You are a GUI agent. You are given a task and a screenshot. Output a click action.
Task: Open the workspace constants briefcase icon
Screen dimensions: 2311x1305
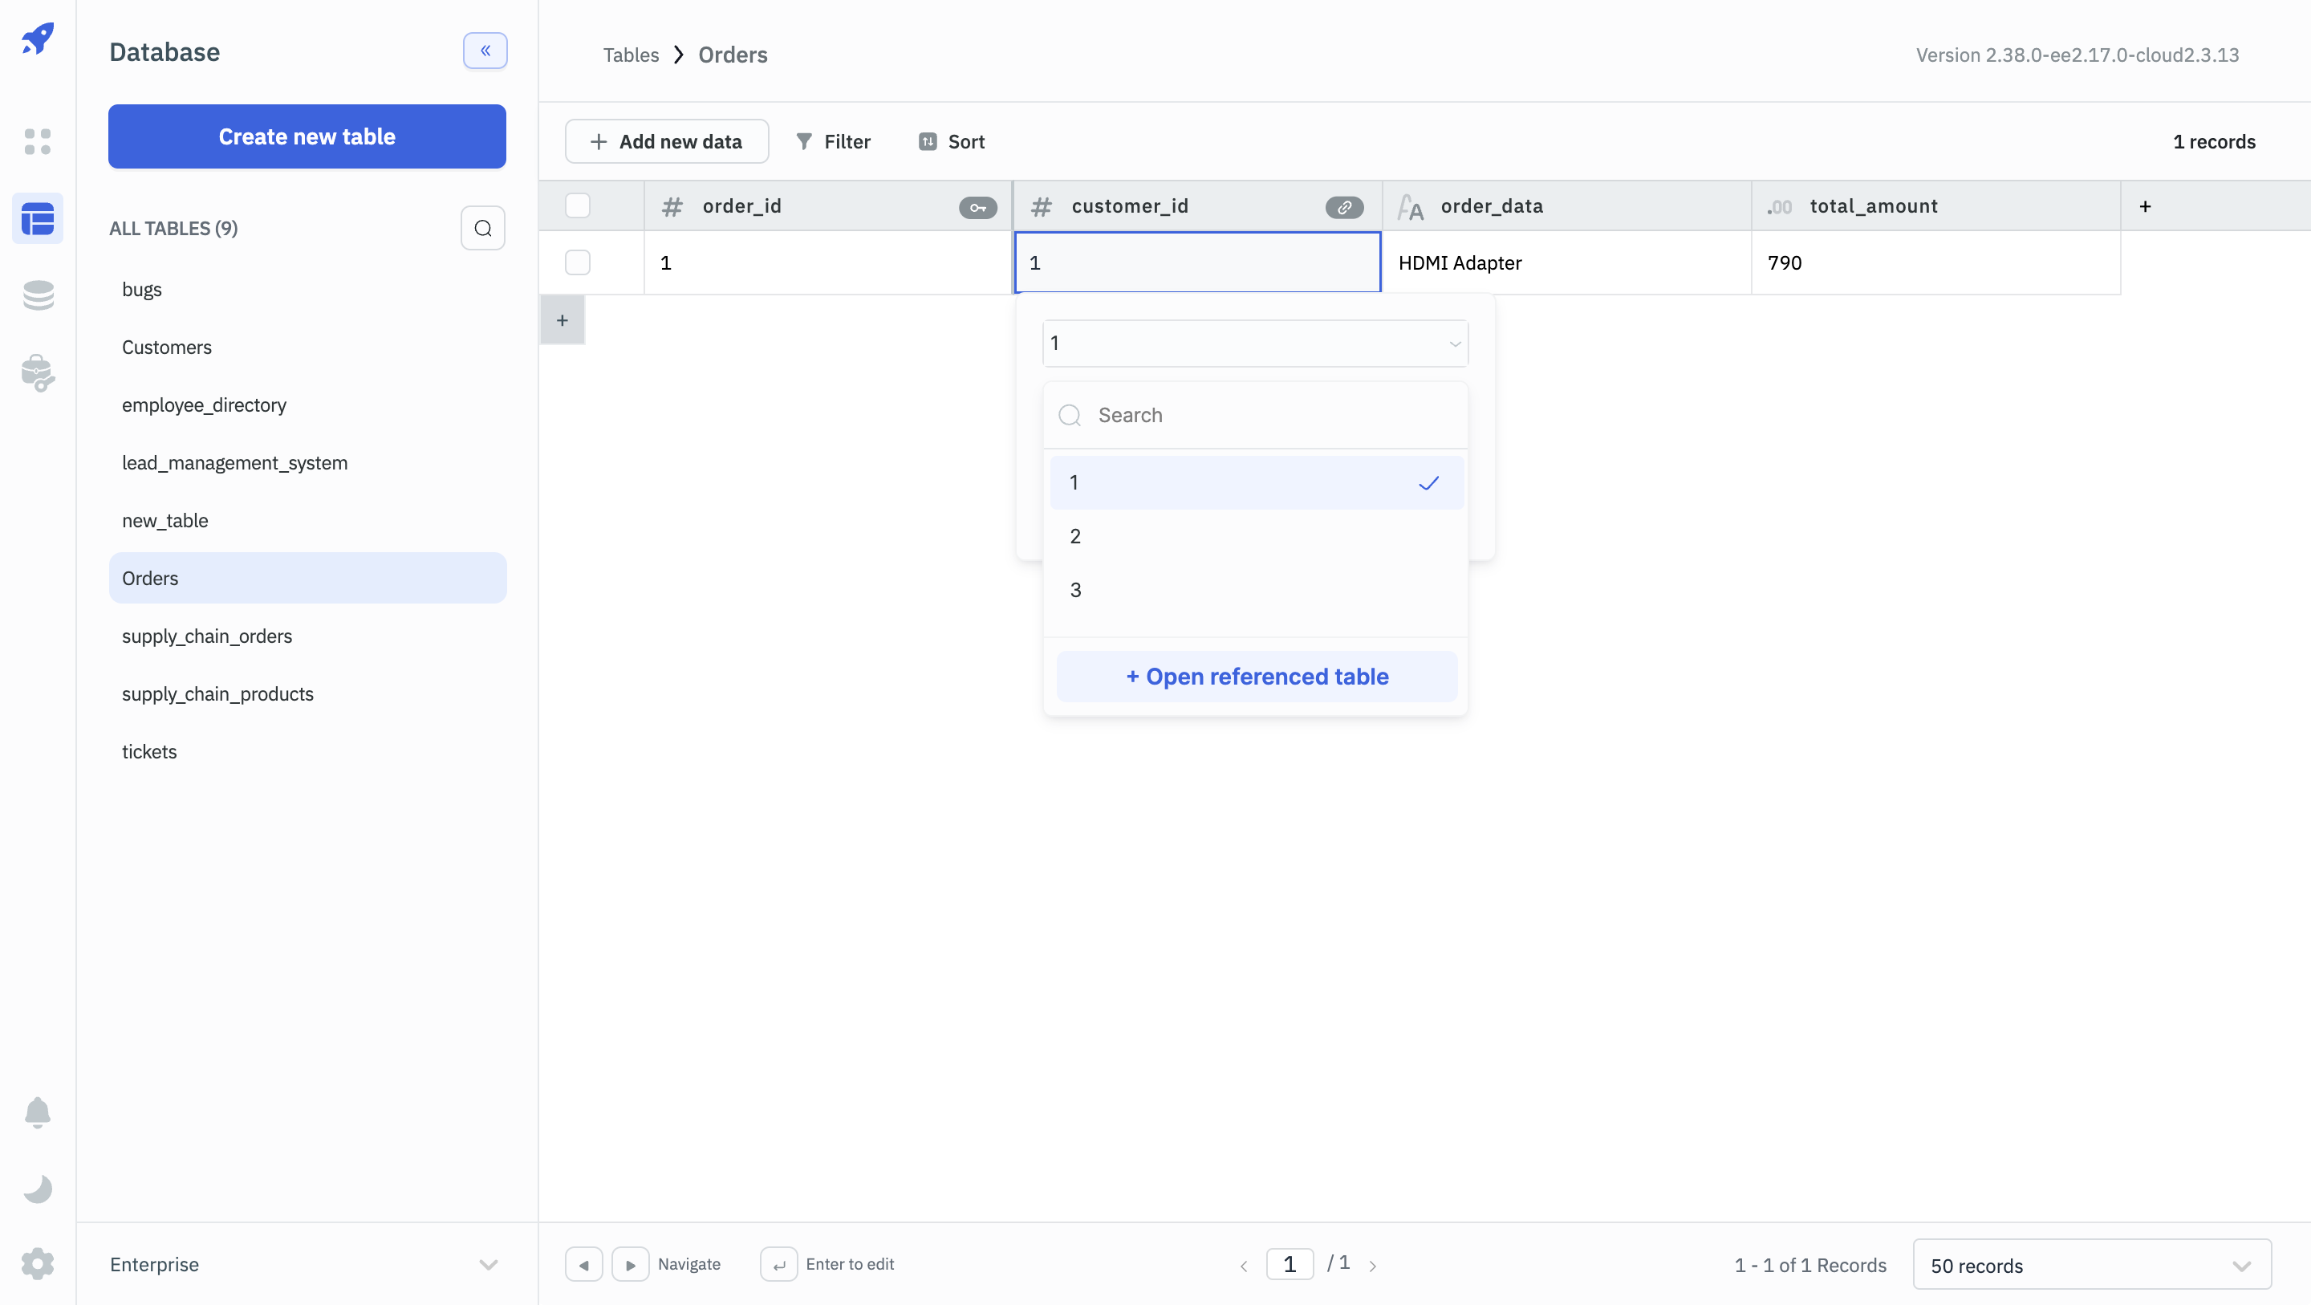(38, 372)
